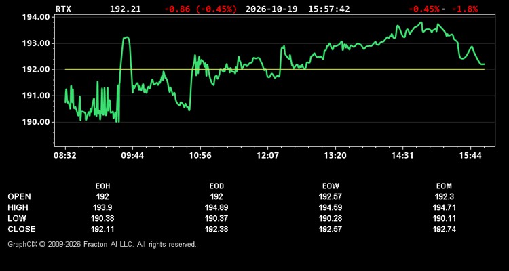This screenshot has height=271, width=509.
Task: Click the EOW column header
Action: pyautogui.click(x=331, y=186)
